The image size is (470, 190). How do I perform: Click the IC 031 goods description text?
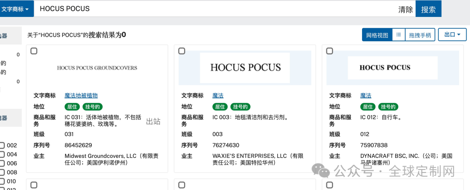(x=103, y=120)
